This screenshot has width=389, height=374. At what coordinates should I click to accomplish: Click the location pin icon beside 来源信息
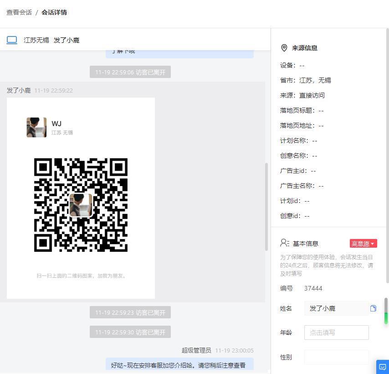284,48
